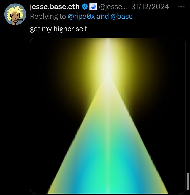Select the blue "and" between mentions
This screenshot has width=190, height=195.
pos(102,16)
